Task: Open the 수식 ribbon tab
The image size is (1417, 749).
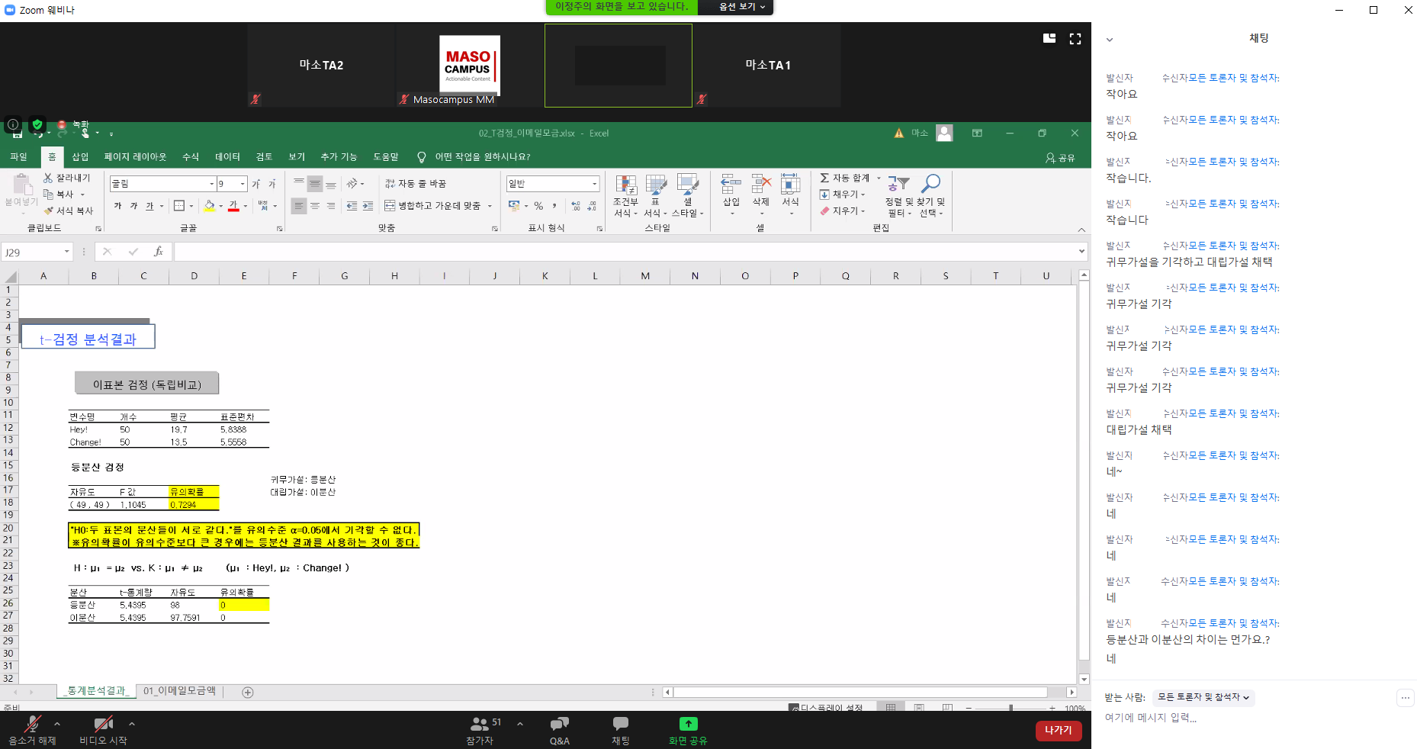Action: tap(191, 157)
